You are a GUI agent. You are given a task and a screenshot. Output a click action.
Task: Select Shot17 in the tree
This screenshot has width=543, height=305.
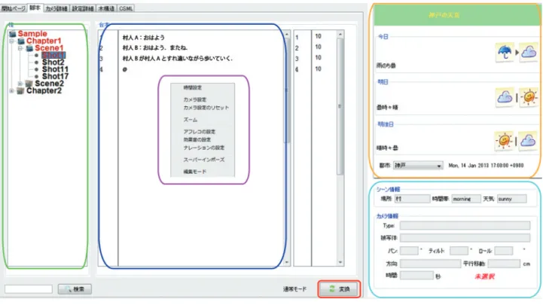tap(55, 76)
